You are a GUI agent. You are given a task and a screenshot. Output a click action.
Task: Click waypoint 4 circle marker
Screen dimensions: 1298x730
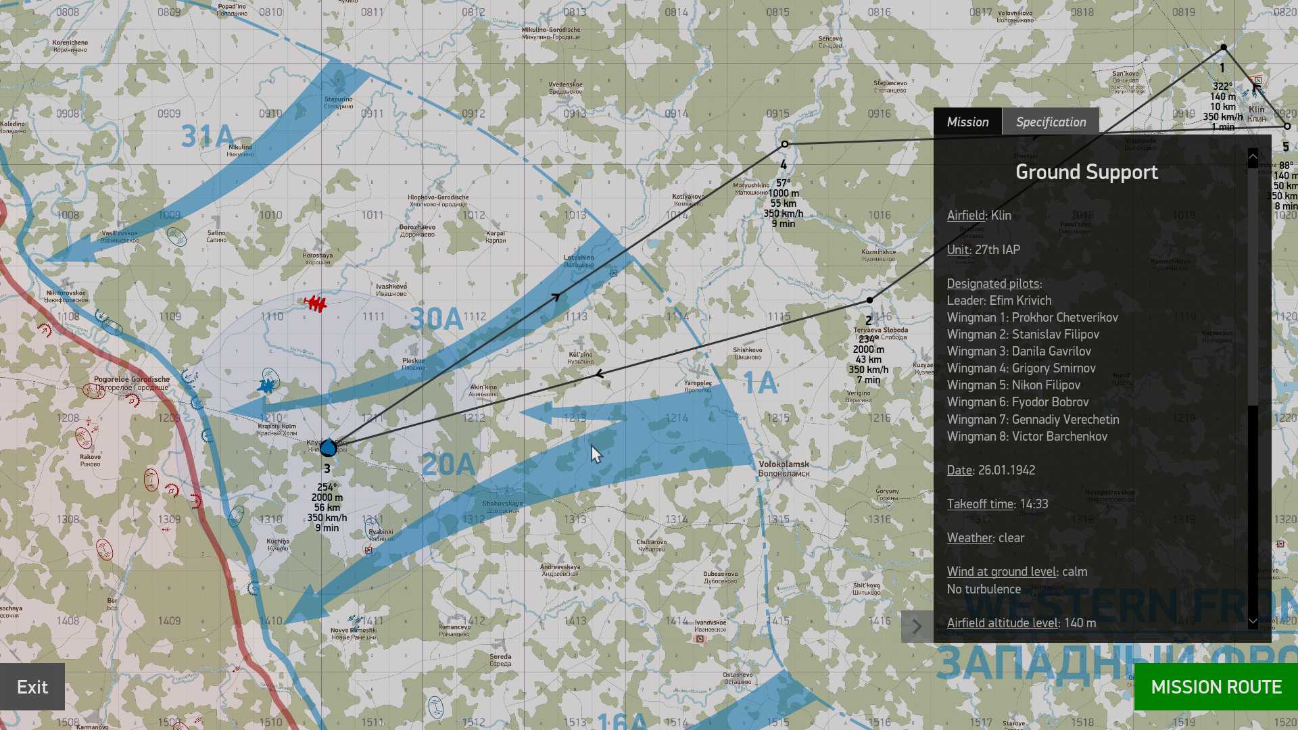pyautogui.click(x=784, y=144)
